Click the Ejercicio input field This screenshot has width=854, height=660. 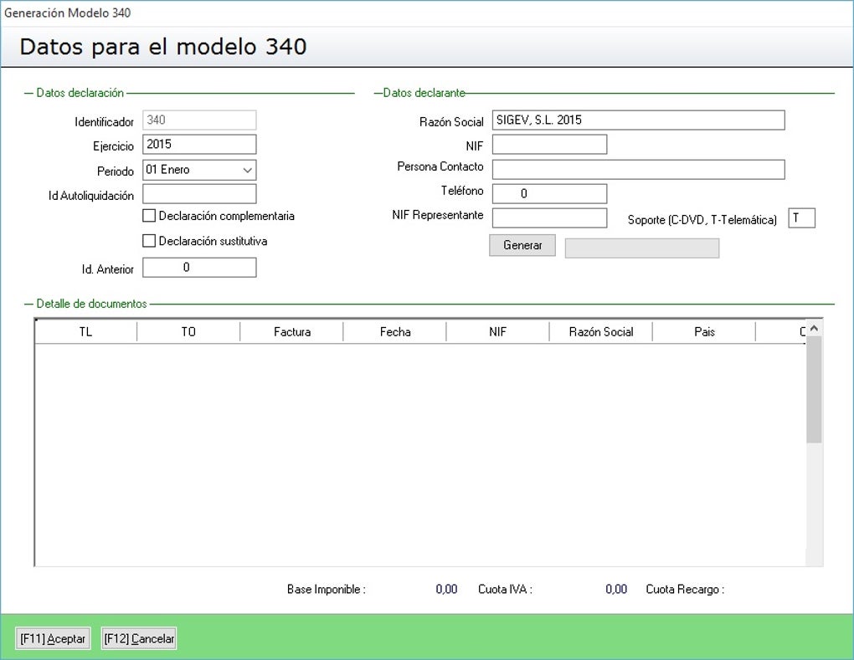coord(199,145)
